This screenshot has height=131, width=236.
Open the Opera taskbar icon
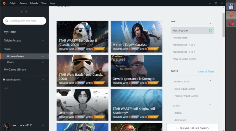(x=231, y=23)
